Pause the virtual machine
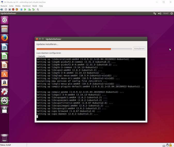The width and height of the screenshot is (174, 147). tap(21, 10)
